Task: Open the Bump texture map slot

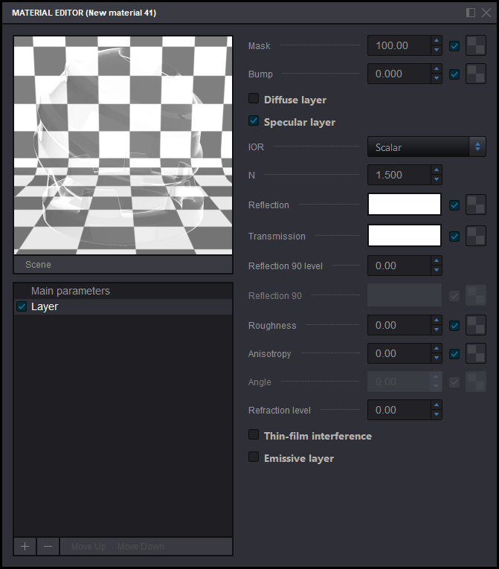Action: pyautogui.click(x=475, y=74)
